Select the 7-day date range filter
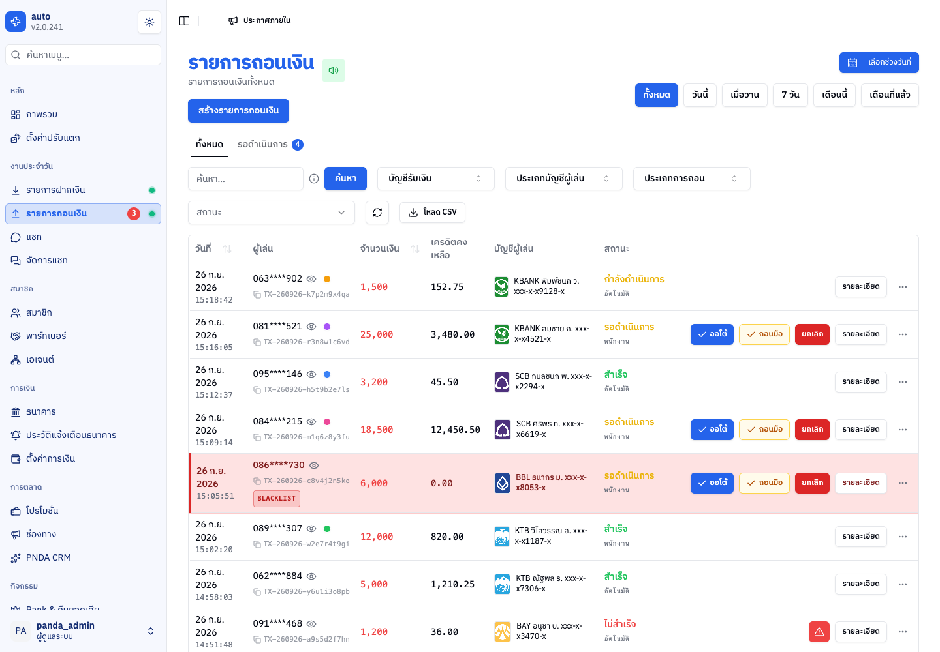Screen dimensions: 940x652 click(x=791, y=95)
